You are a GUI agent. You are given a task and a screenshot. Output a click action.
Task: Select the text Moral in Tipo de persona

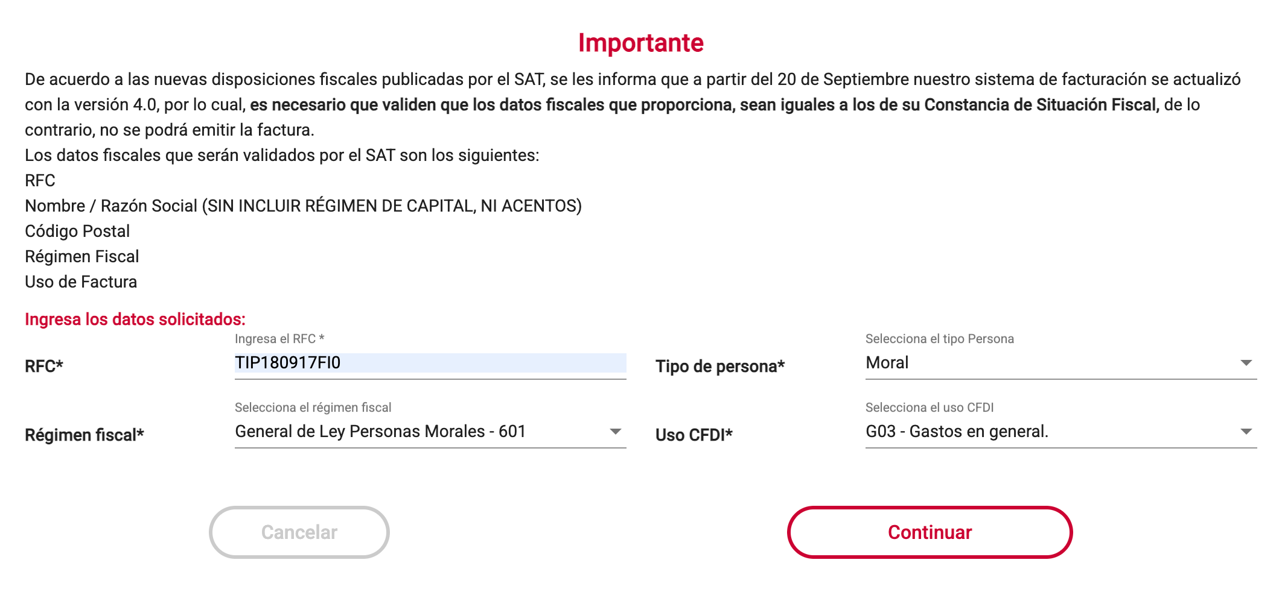click(887, 362)
